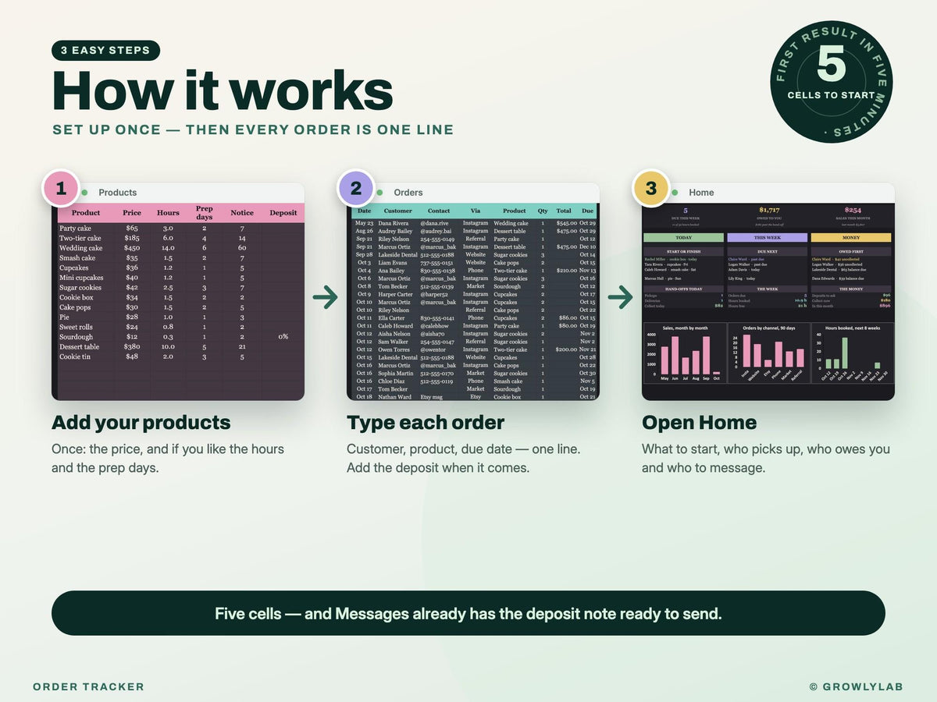Click the Total column header
This screenshot has width=937, height=702.
(564, 211)
